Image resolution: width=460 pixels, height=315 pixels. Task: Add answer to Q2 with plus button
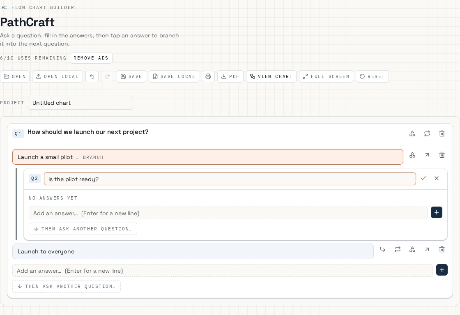click(437, 212)
